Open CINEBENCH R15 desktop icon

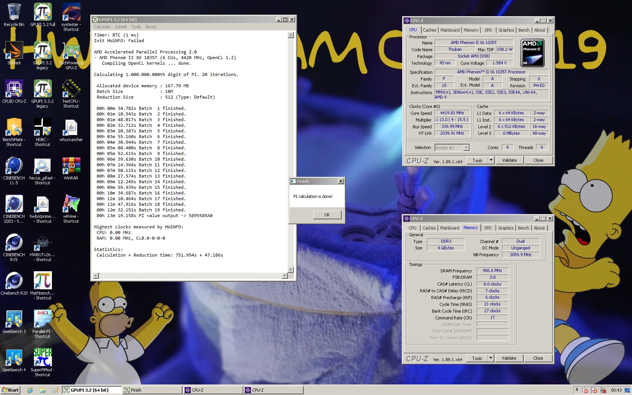pyautogui.click(x=14, y=248)
